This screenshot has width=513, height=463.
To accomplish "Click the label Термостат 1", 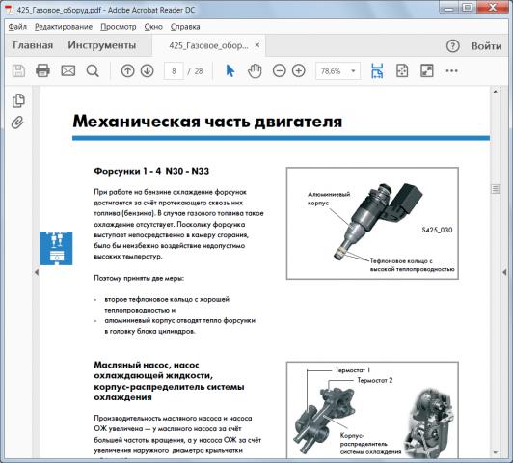I will [353, 370].
